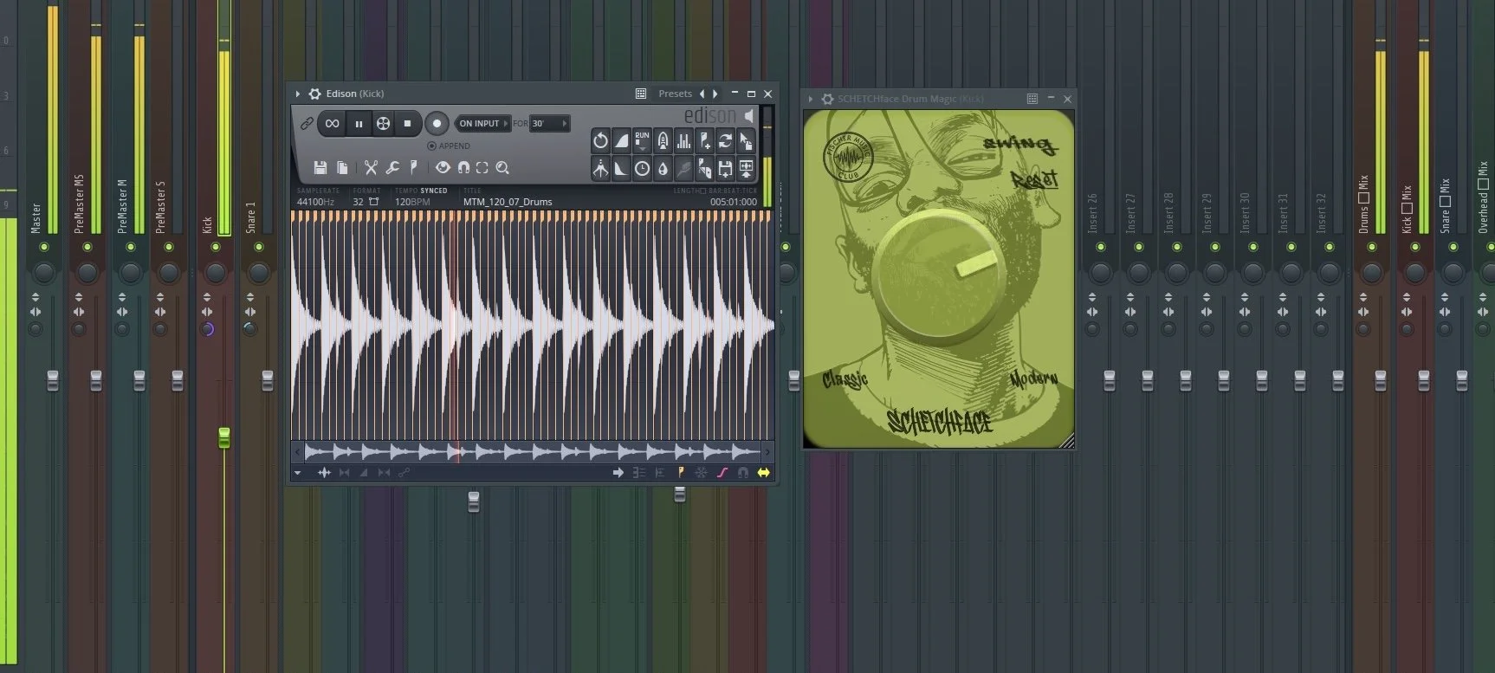This screenshot has width=1495, height=673.
Task: Toggle Edison's bottom-bar waveform display icon
Action: point(324,473)
